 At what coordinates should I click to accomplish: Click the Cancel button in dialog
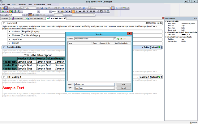tap(123, 88)
